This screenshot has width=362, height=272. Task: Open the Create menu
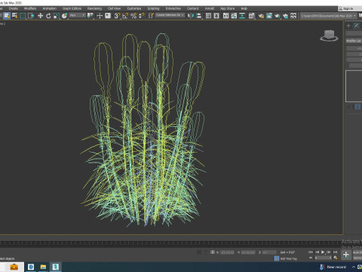[x=14, y=8]
